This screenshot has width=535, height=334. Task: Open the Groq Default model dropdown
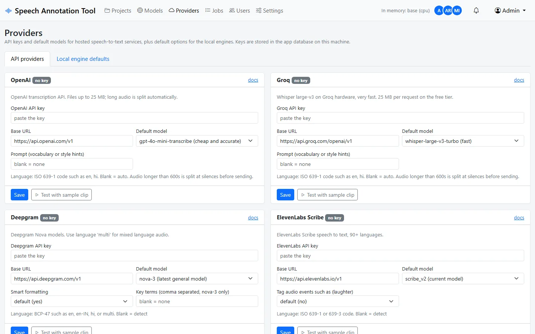463,141
